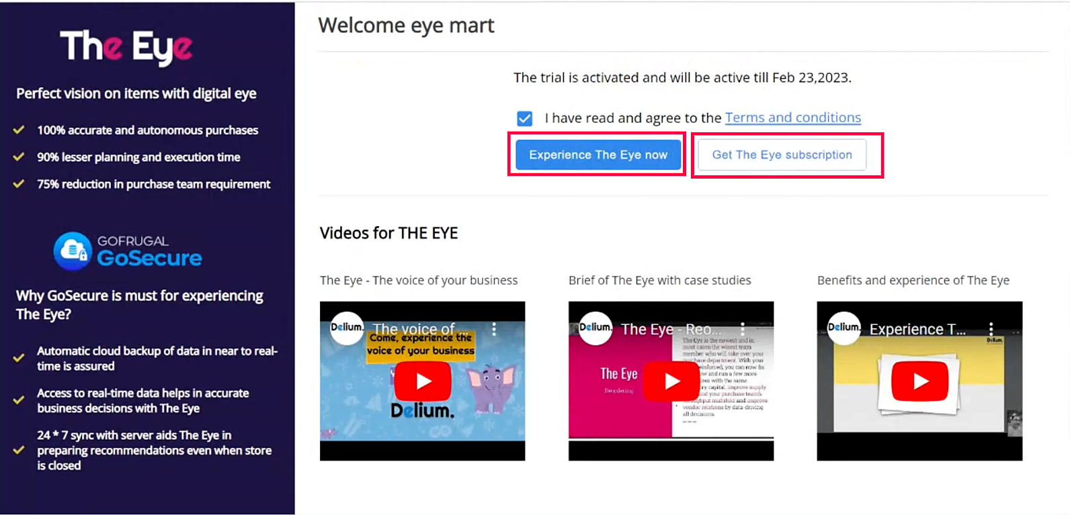
Task: Click "100% accurate and autonomous purchases" text
Action: tap(147, 130)
